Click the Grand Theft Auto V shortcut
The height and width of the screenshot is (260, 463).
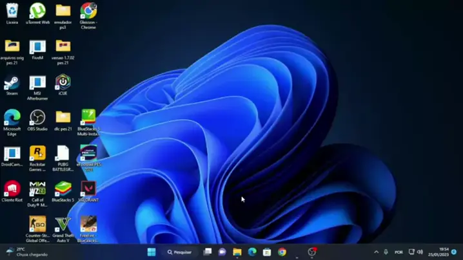coord(63,225)
